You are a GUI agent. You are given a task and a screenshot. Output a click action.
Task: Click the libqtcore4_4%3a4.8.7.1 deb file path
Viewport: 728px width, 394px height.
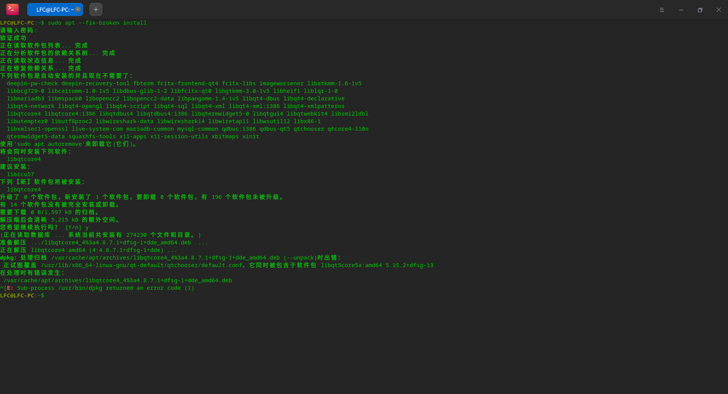(x=118, y=280)
